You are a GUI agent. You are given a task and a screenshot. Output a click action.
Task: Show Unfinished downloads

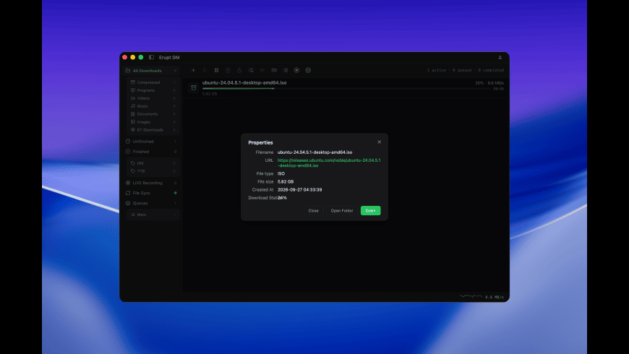pyautogui.click(x=151, y=142)
